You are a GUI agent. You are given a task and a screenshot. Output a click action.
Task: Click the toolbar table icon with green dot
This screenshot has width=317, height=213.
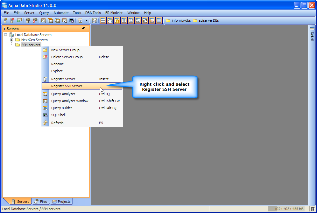[x=19, y=20]
